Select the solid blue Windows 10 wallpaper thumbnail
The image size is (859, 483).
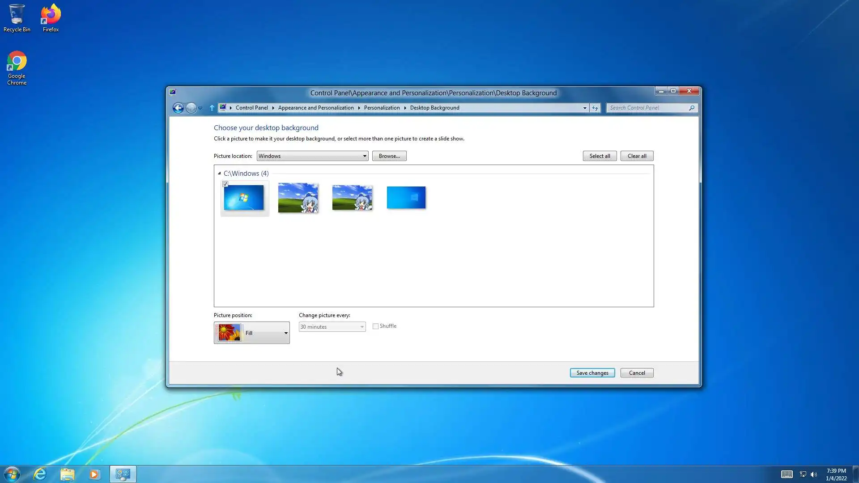point(406,198)
